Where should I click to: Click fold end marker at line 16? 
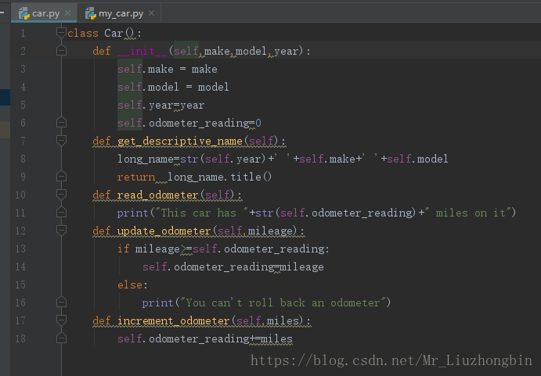[61, 303]
